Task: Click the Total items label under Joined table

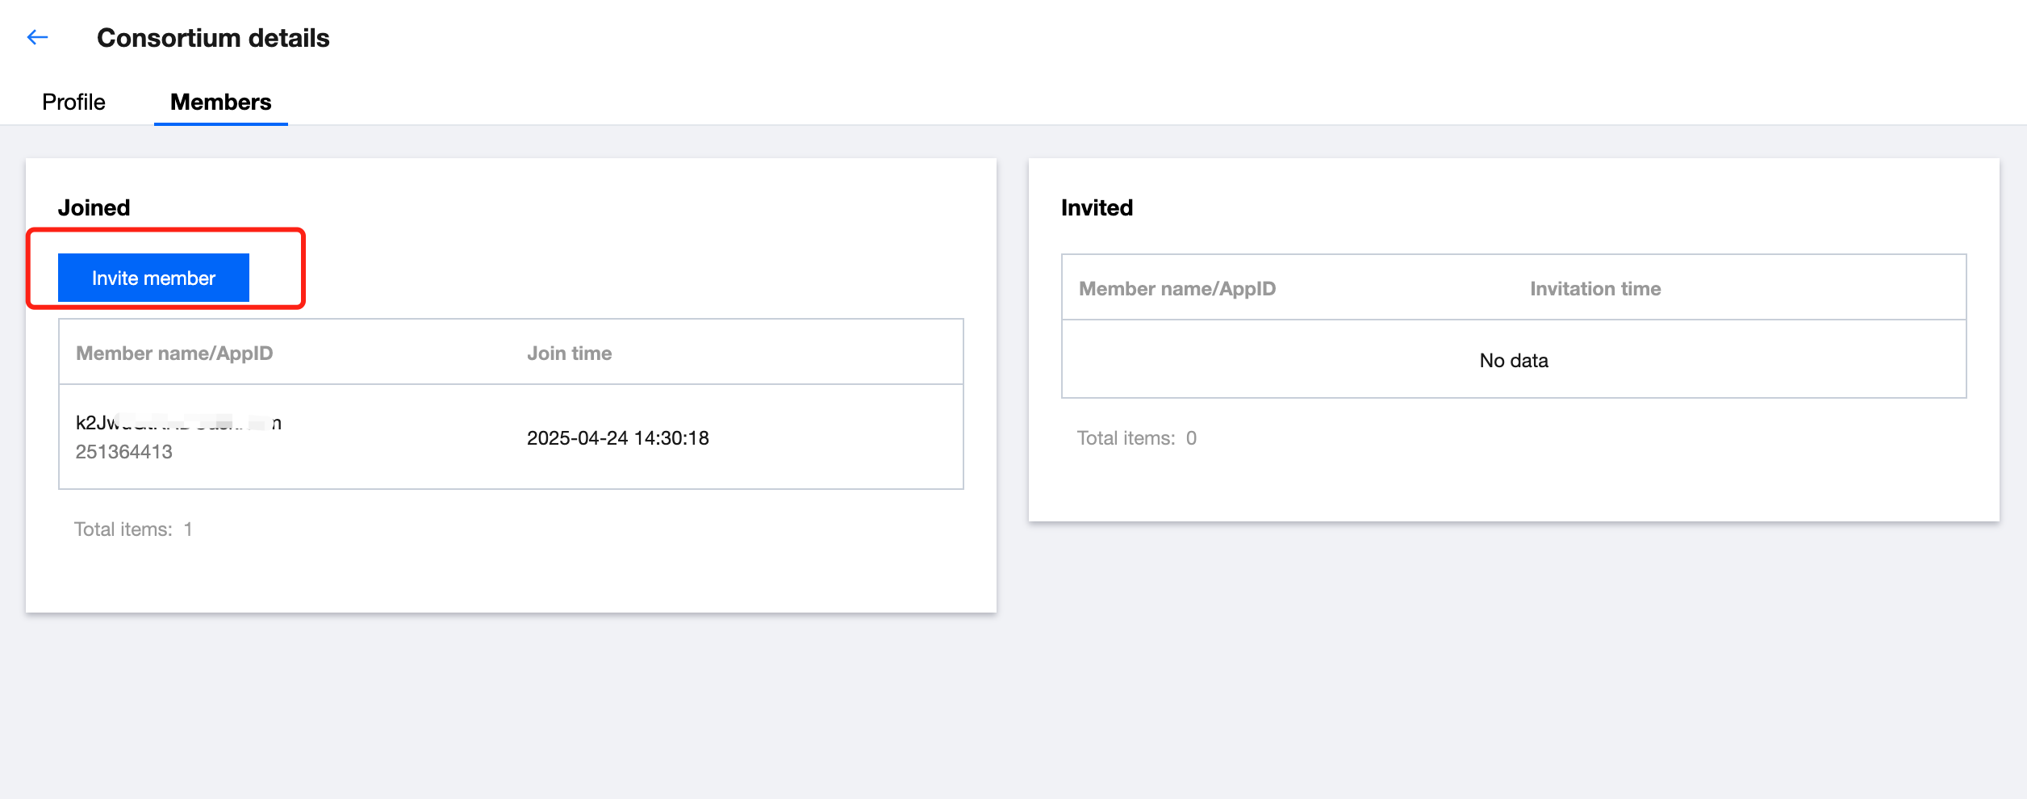Action: click(x=123, y=529)
